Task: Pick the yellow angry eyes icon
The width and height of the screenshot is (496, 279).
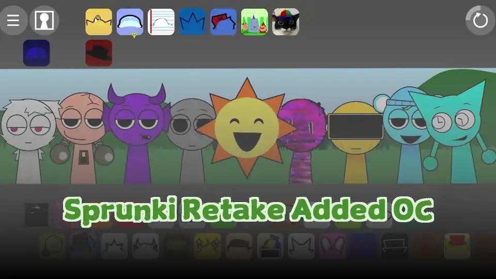Action: coord(208,246)
